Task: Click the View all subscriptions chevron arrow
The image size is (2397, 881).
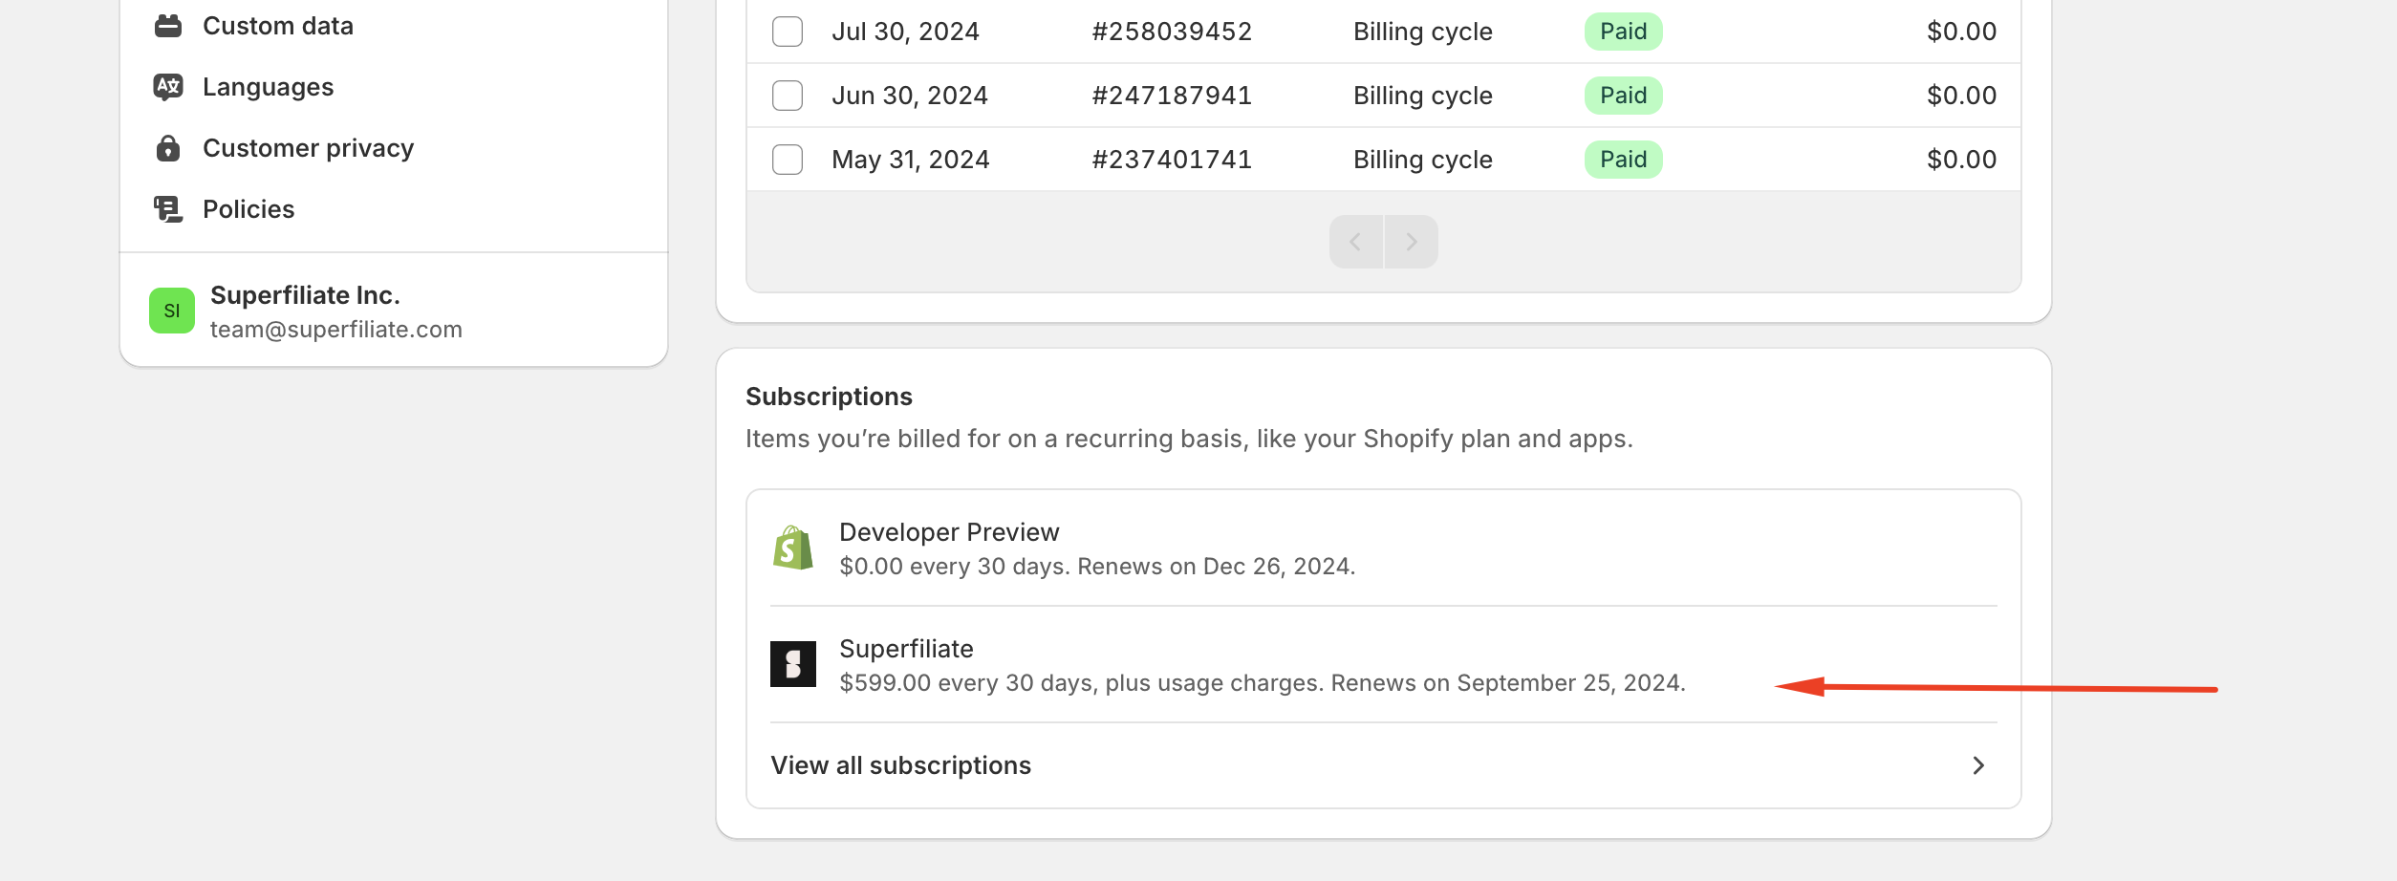Action: [x=1978, y=765]
